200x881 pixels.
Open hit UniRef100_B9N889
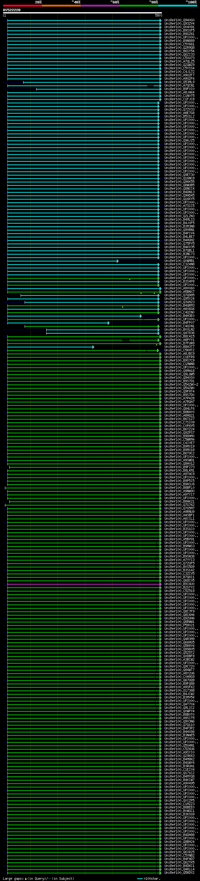tap(179, 41)
